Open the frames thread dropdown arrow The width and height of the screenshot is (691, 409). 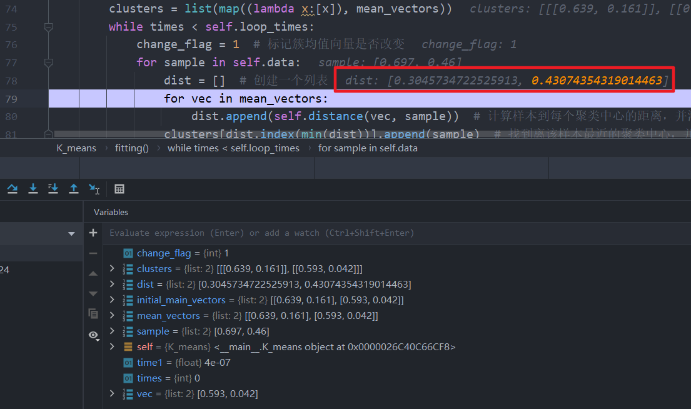pyautogui.click(x=71, y=234)
